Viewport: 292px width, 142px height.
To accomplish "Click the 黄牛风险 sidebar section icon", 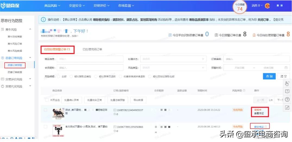I will pos(2,29).
